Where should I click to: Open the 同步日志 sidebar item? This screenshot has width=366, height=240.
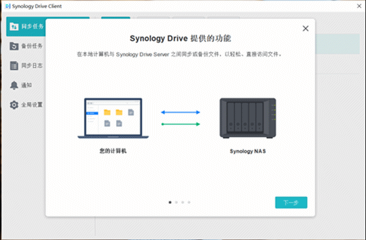[x=26, y=66]
